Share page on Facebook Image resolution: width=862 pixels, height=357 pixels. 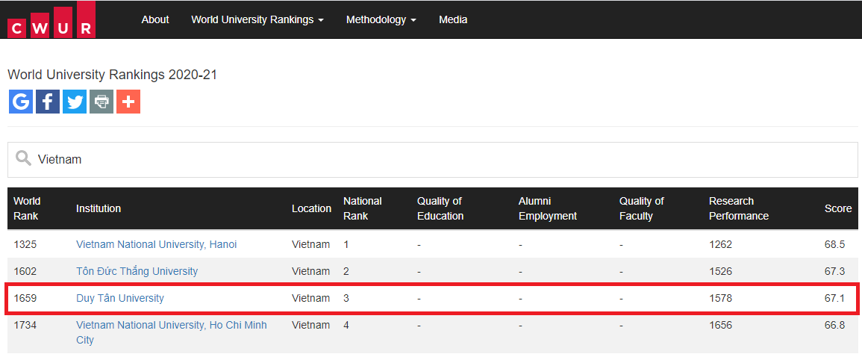48,102
